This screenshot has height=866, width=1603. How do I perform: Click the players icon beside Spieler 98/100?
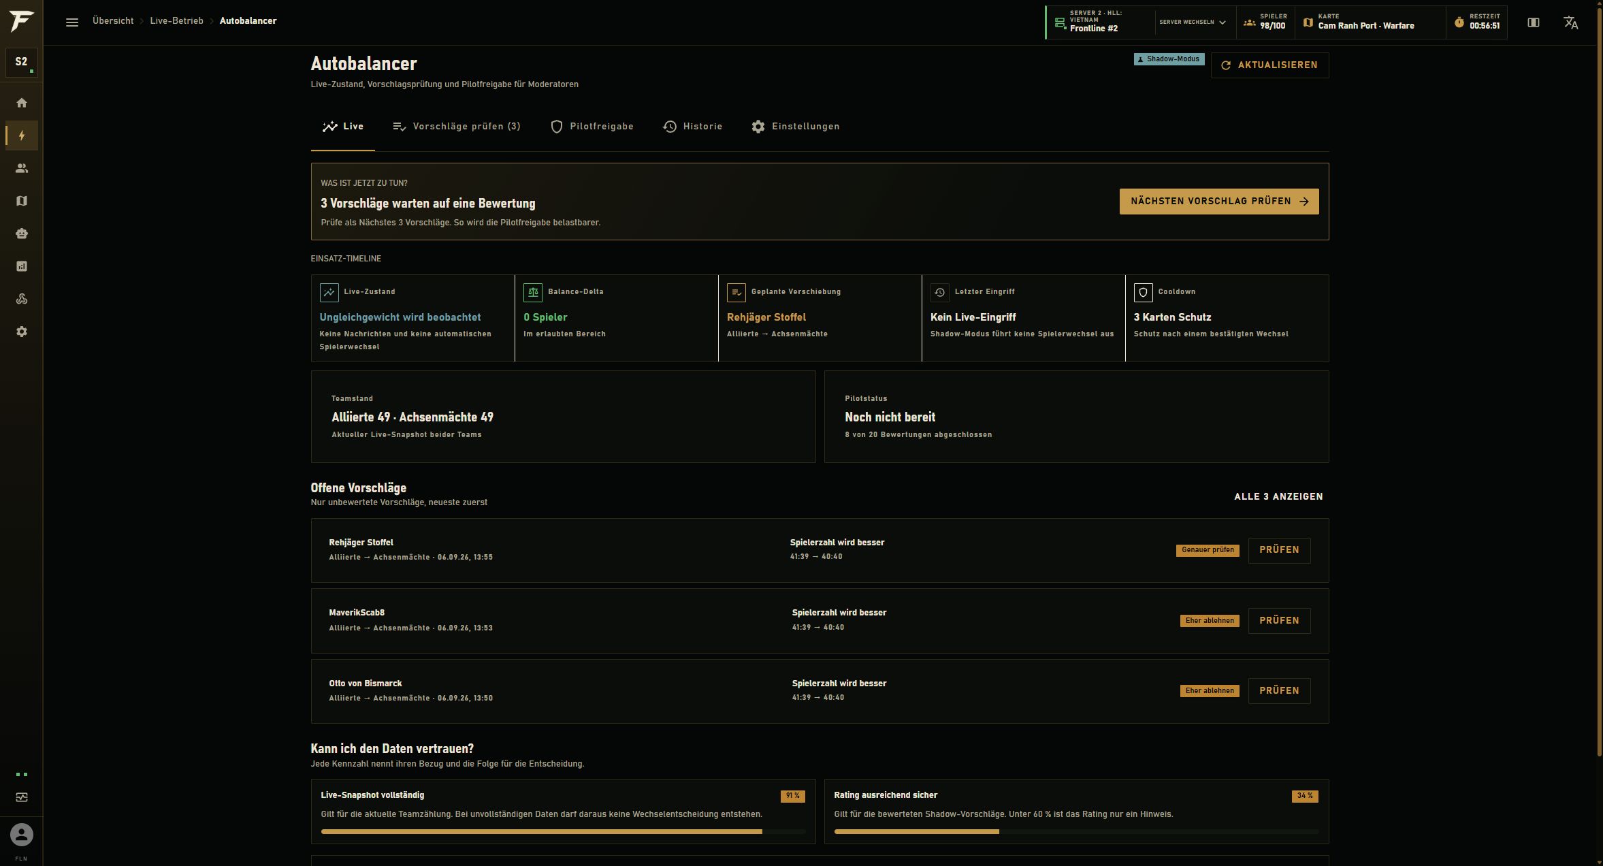tap(1249, 22)
